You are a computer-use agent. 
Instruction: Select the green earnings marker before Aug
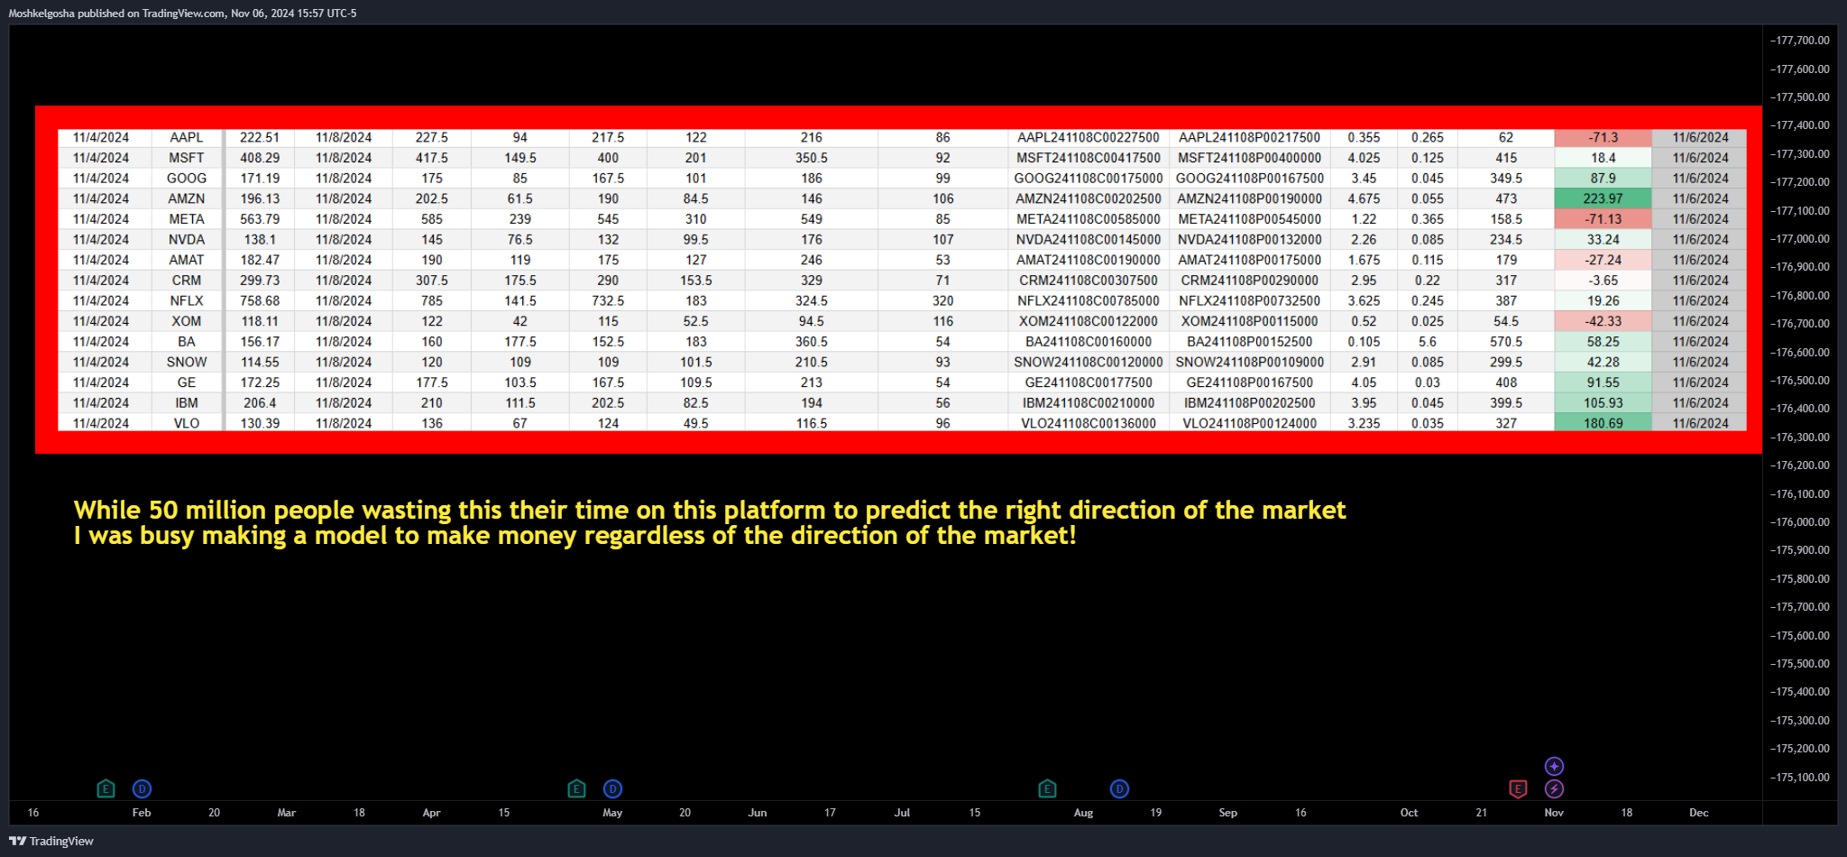(1047, 788)
